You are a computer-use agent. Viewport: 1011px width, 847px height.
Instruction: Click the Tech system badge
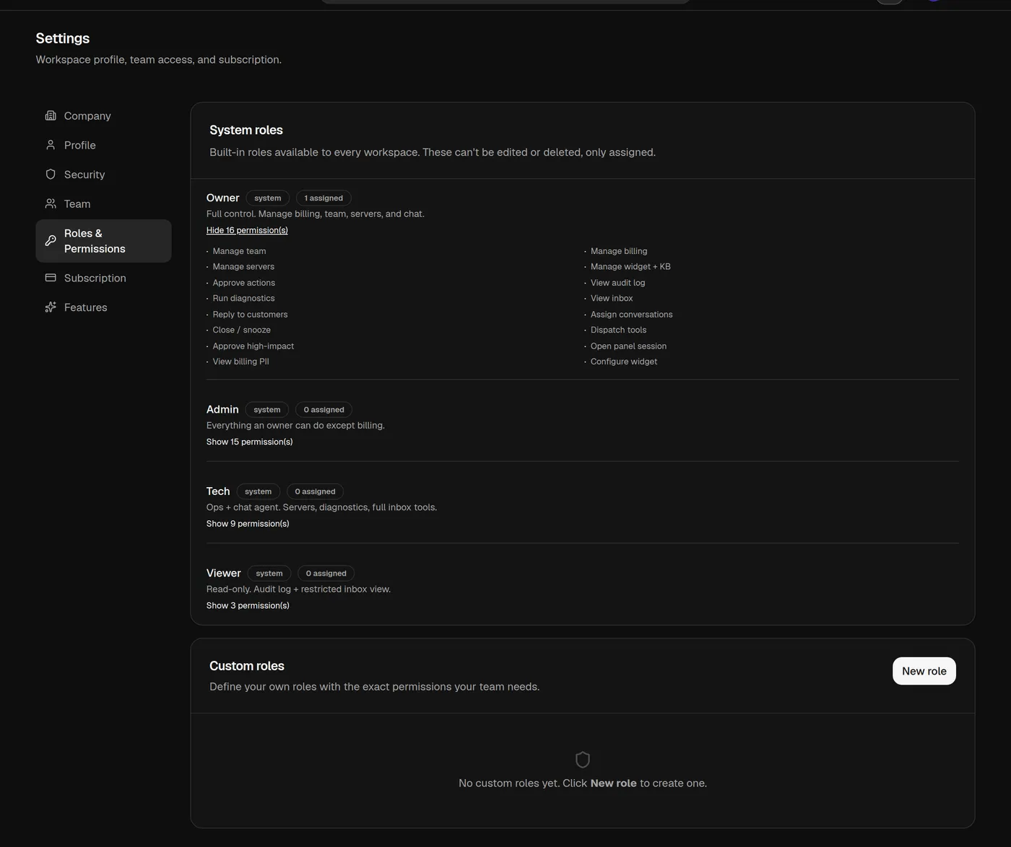(x=258, y=491)
